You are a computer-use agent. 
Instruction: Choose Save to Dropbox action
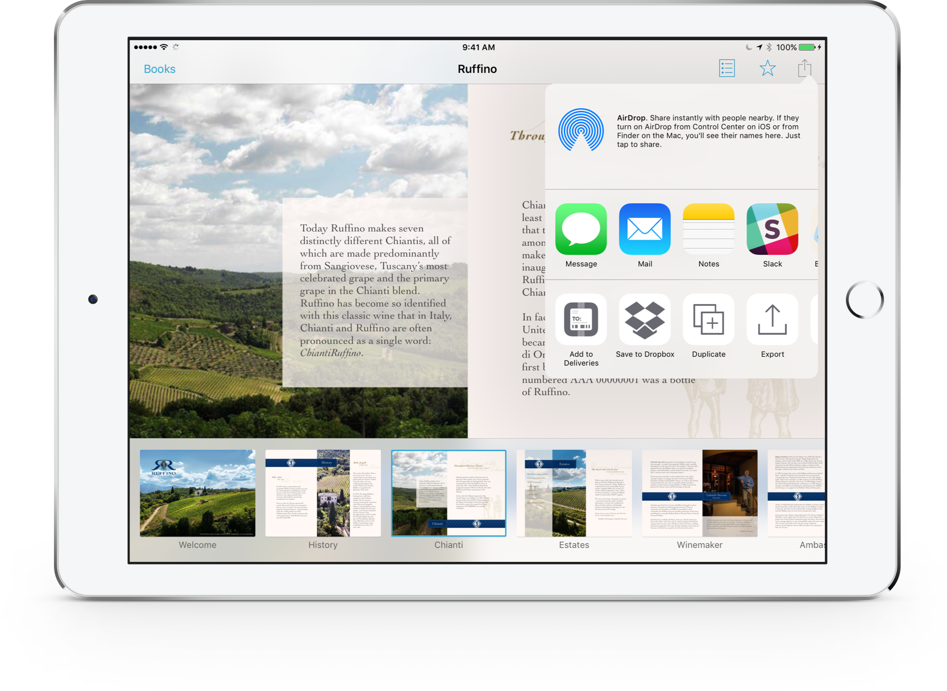(645, 326)
